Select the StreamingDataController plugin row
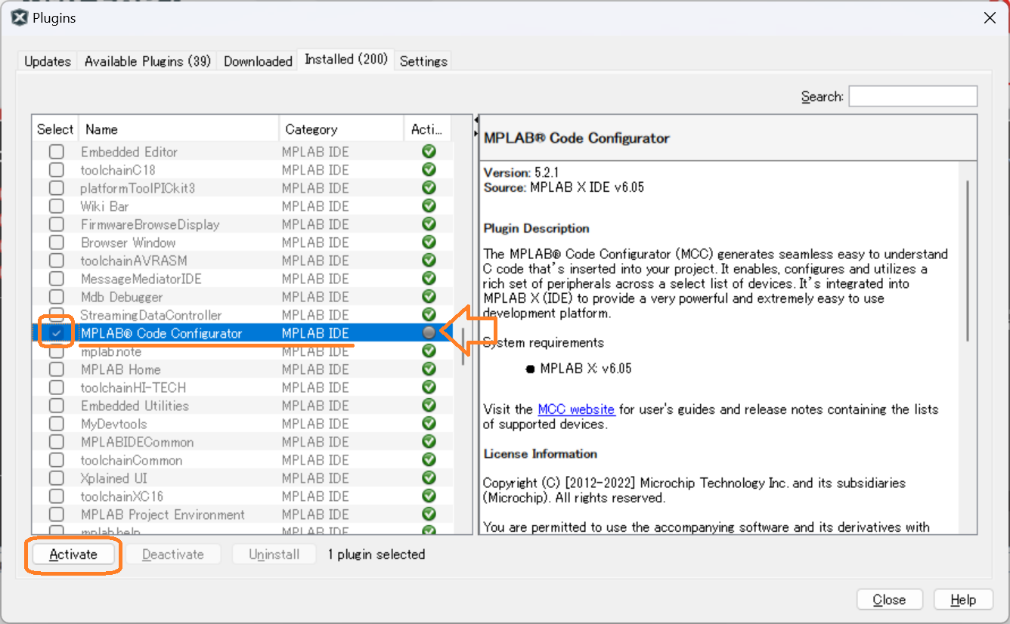This screenshot has height=624, width=1010. click(242, 315)
